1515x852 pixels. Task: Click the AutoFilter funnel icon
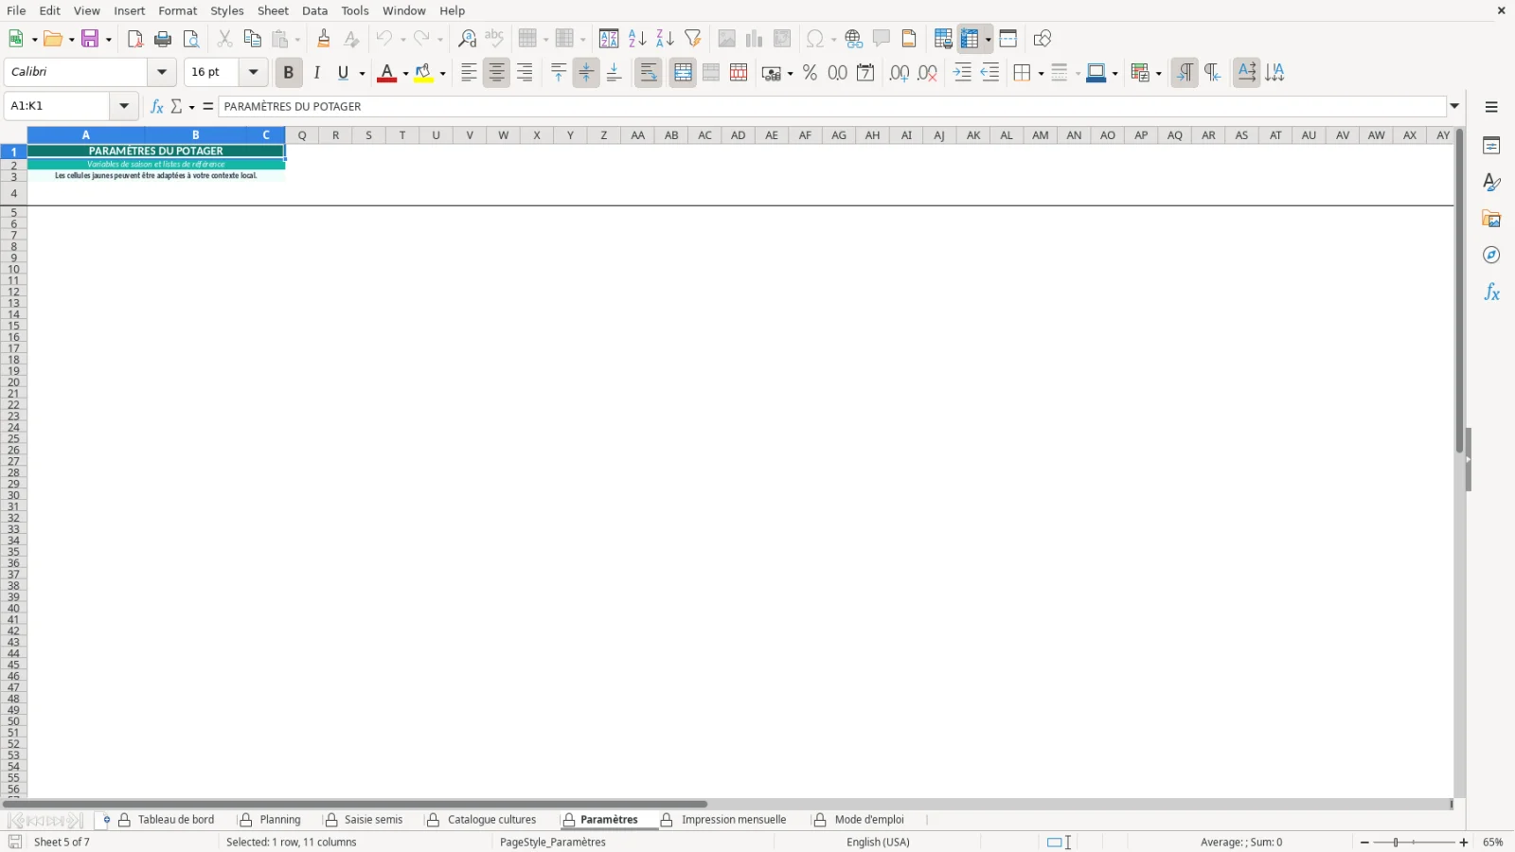[693, 39]
